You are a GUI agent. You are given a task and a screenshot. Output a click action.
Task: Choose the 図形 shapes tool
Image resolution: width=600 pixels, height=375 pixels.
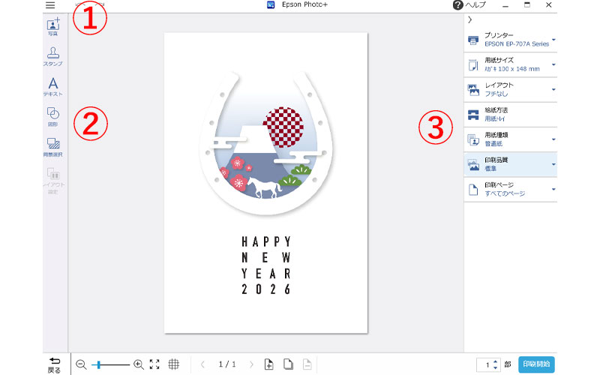pyautogui.click(x=53, y=116)
